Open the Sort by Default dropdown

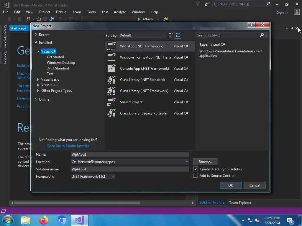tap(142, 35)
